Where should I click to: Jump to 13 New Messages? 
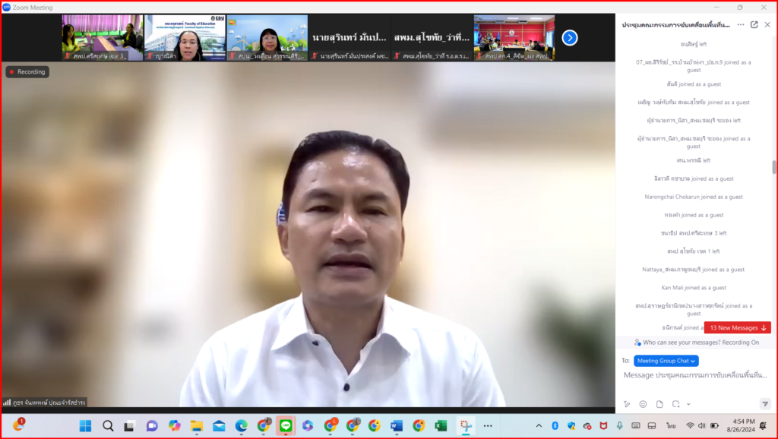coord(737,328)
